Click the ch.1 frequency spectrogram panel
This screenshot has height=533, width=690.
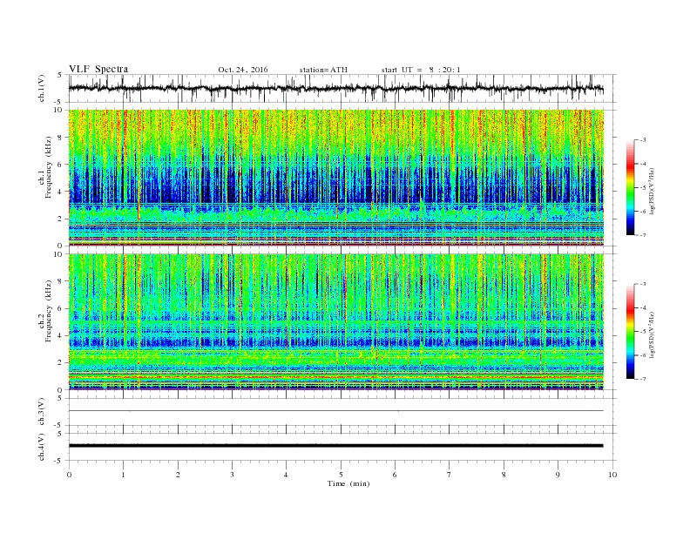click(335, 178)
